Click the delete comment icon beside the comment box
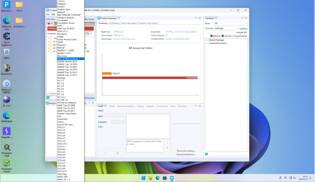 click(x=167, y=148)
